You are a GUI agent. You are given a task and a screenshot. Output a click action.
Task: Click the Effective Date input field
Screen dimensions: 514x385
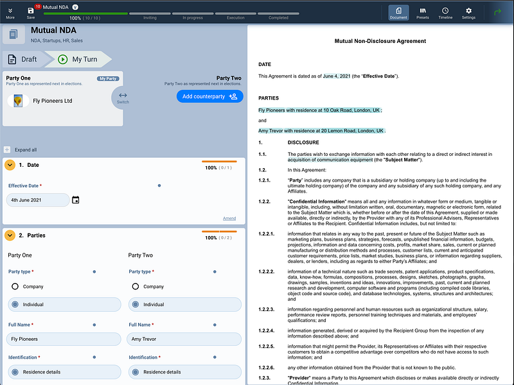click(38, 200)
